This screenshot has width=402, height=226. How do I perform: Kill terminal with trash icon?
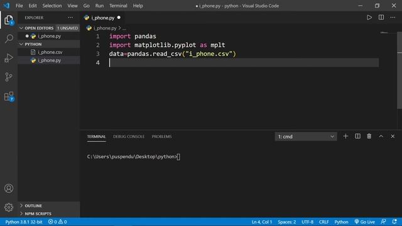point(369,136)
